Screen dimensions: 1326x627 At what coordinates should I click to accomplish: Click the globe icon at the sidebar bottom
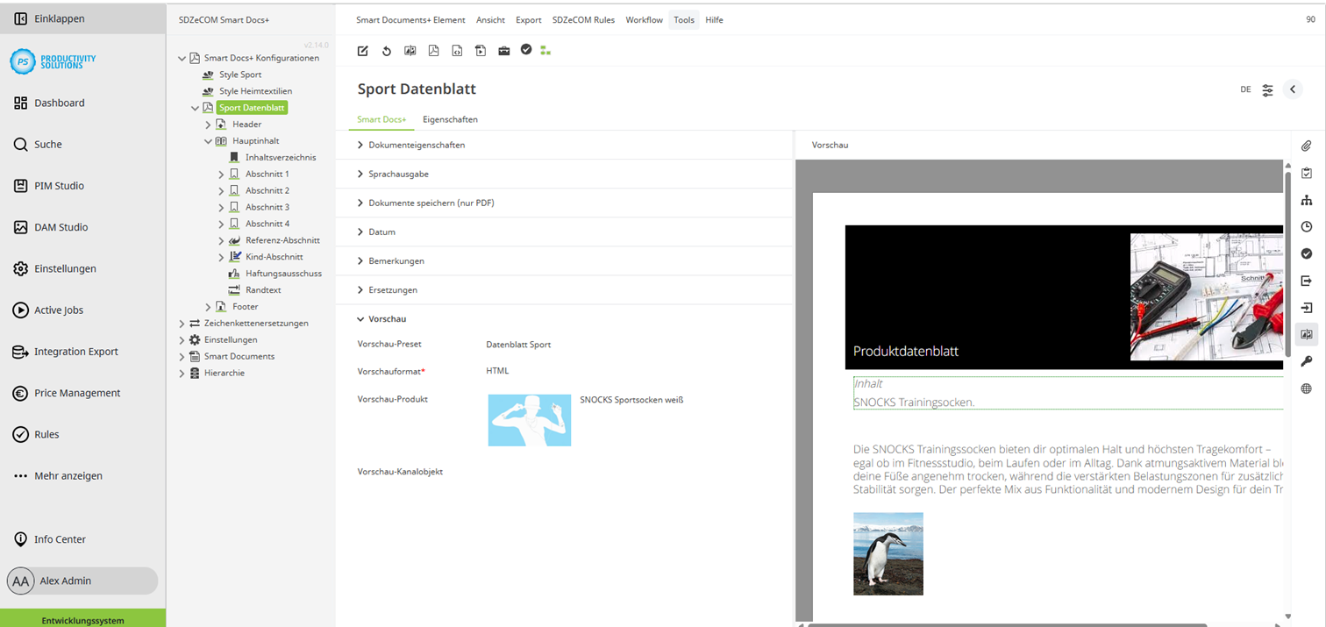(x=1307, y=388)
